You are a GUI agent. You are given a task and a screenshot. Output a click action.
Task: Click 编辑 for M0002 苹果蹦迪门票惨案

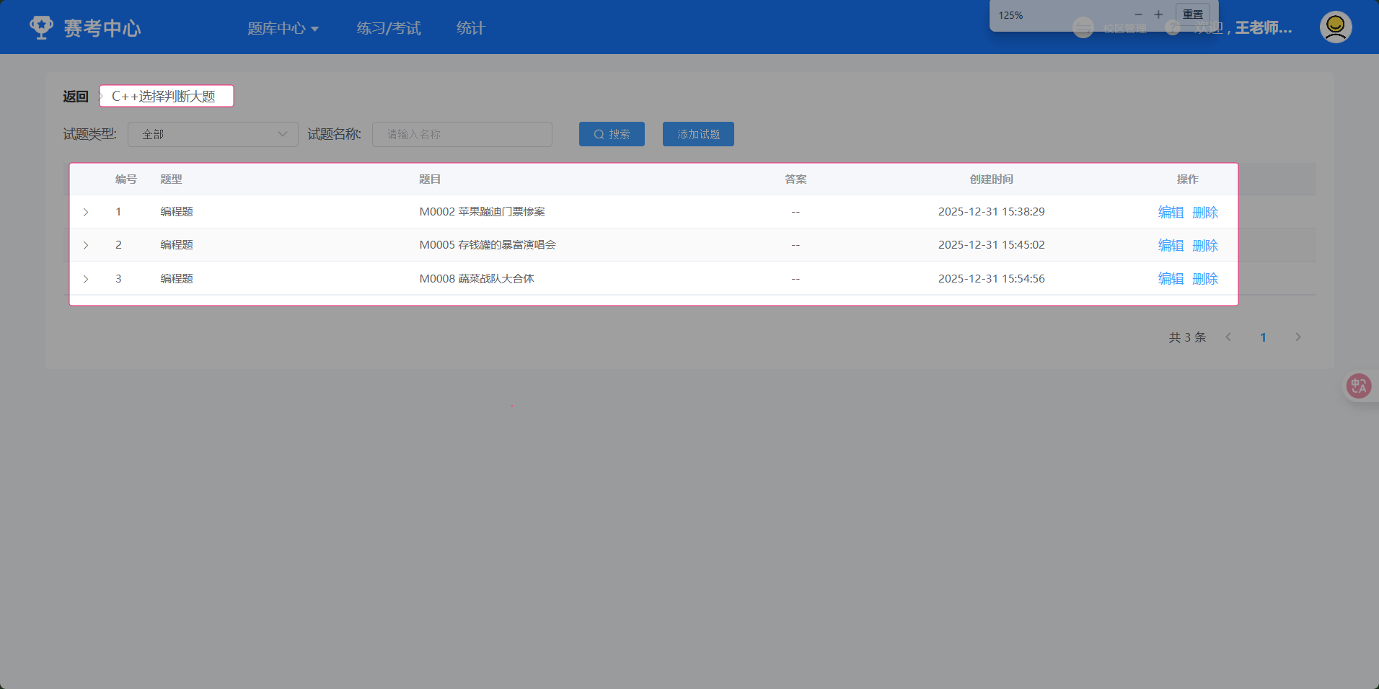point(1171,212)
